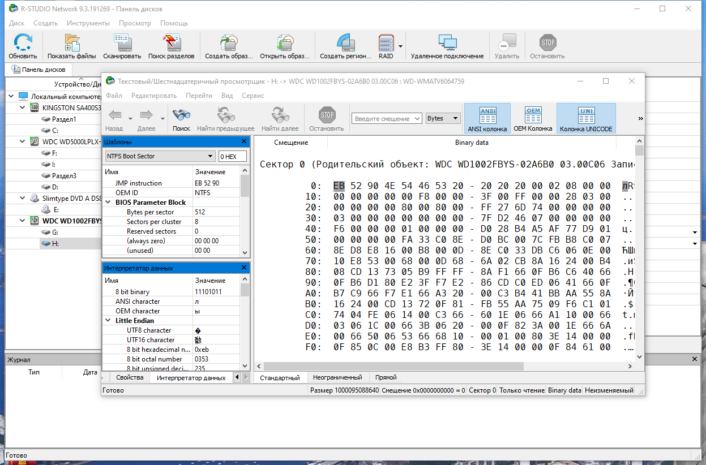Close the Шаблоны panel
Viewport: 706px width, 465px height.
coord(244,141)
